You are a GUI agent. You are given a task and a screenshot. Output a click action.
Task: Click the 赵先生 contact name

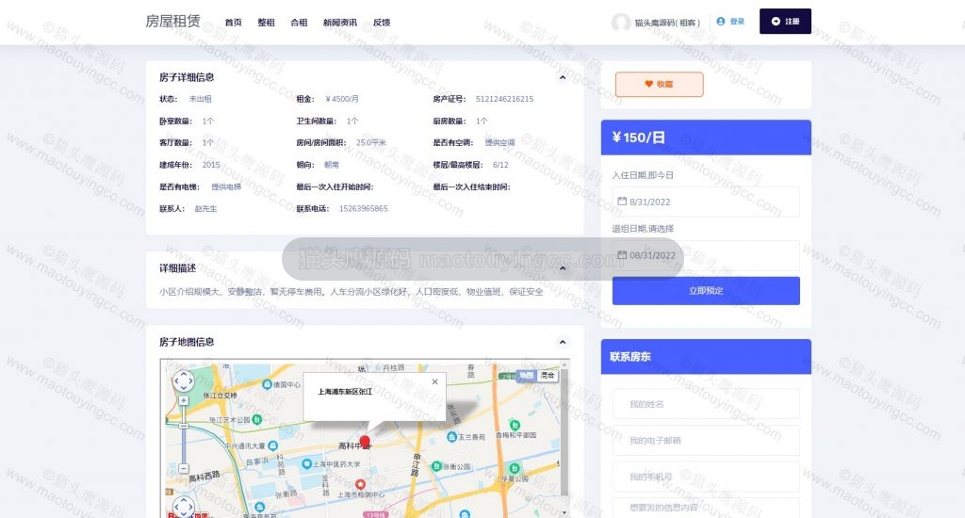tap(205, 208)
